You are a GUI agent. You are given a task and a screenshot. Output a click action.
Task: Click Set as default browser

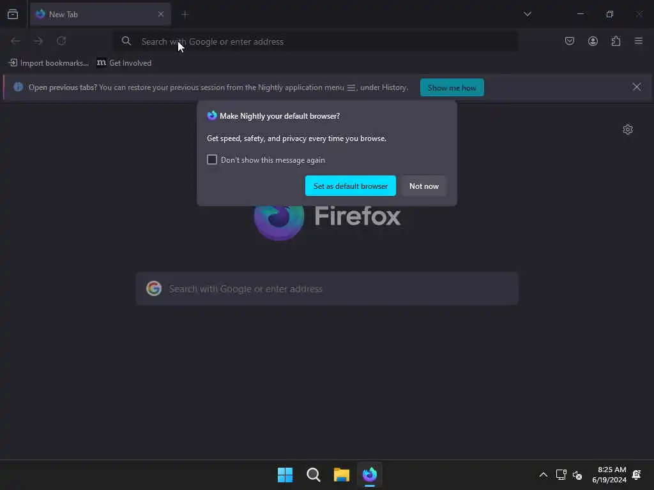pyautogui.click(x=351, y=186)
